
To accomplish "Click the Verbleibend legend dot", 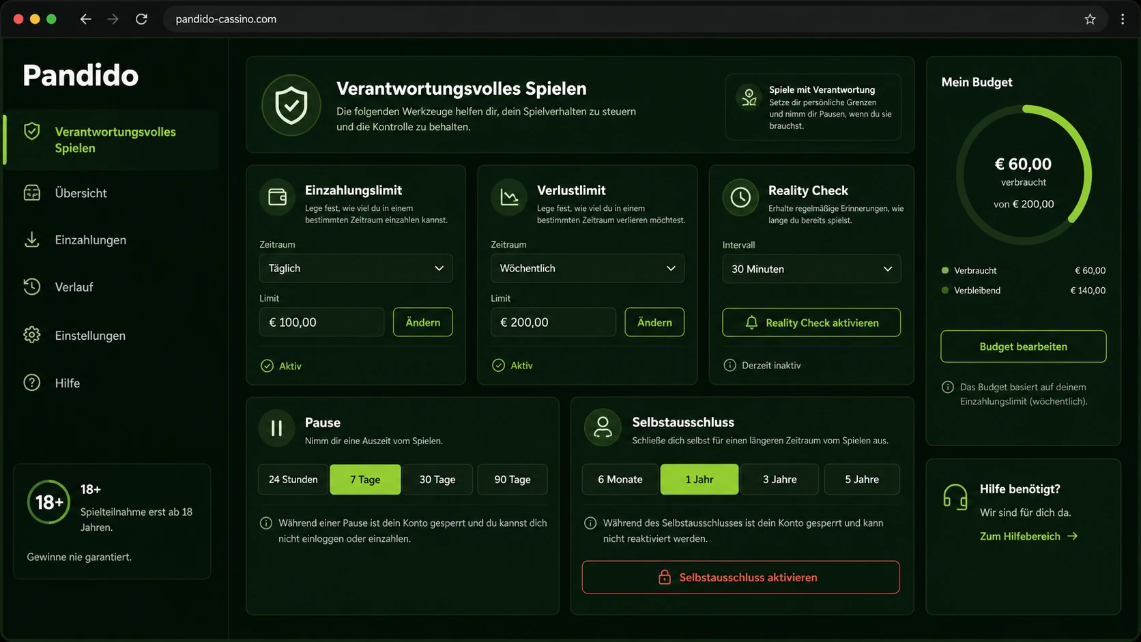I will [x=945, y=290].
